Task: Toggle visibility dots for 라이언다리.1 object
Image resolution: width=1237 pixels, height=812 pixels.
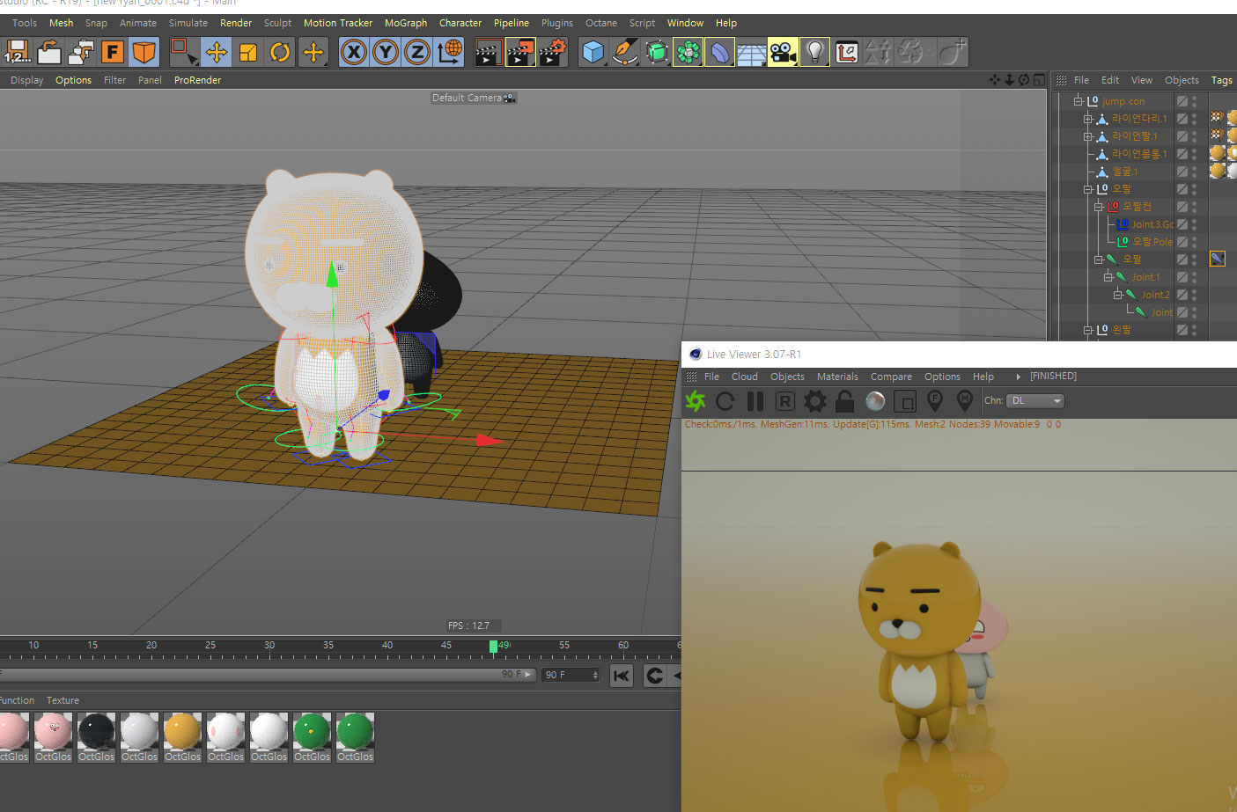Action: point(1195,119)
